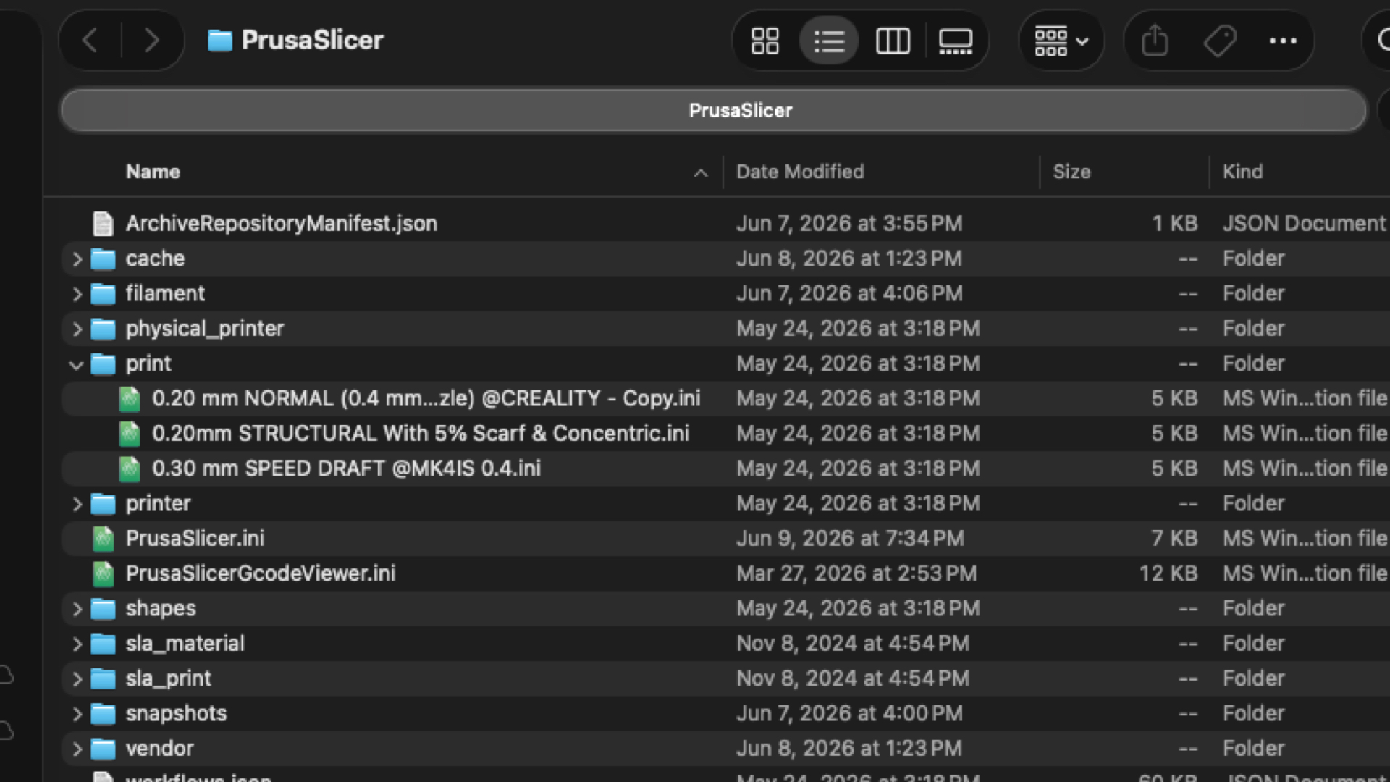Switch to list view
The height and width of the screenshot is (782, 1390).
829,41
